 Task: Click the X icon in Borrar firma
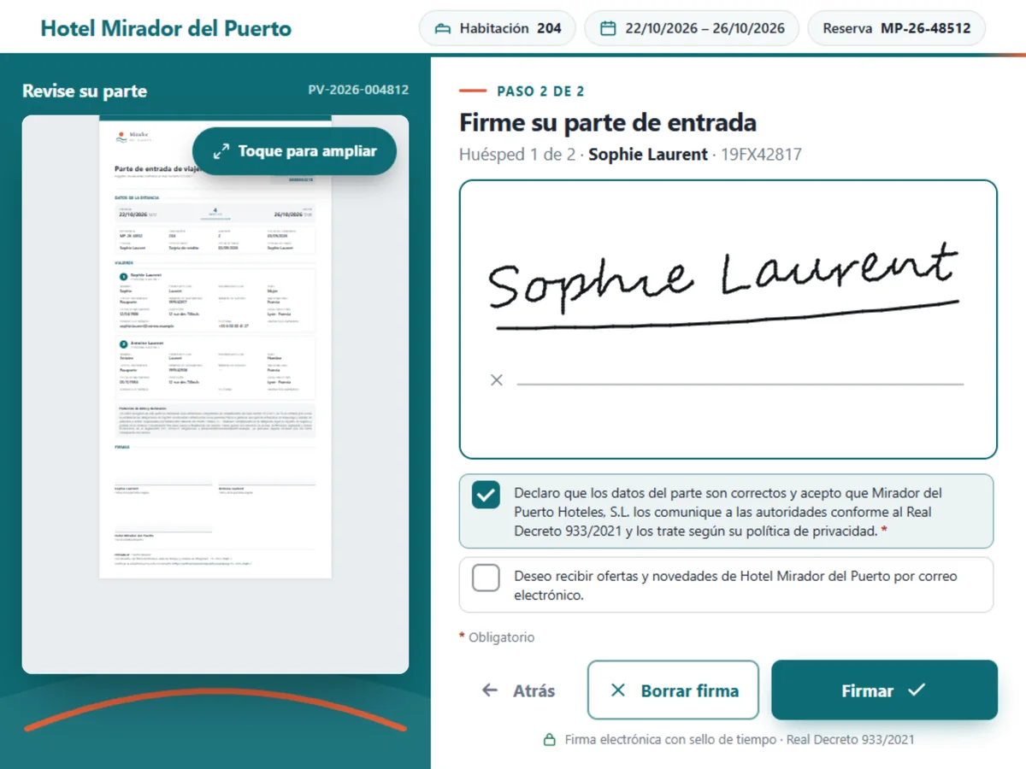point(618,690)
